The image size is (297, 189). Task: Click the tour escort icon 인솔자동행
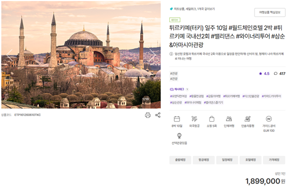click(248, 119)
